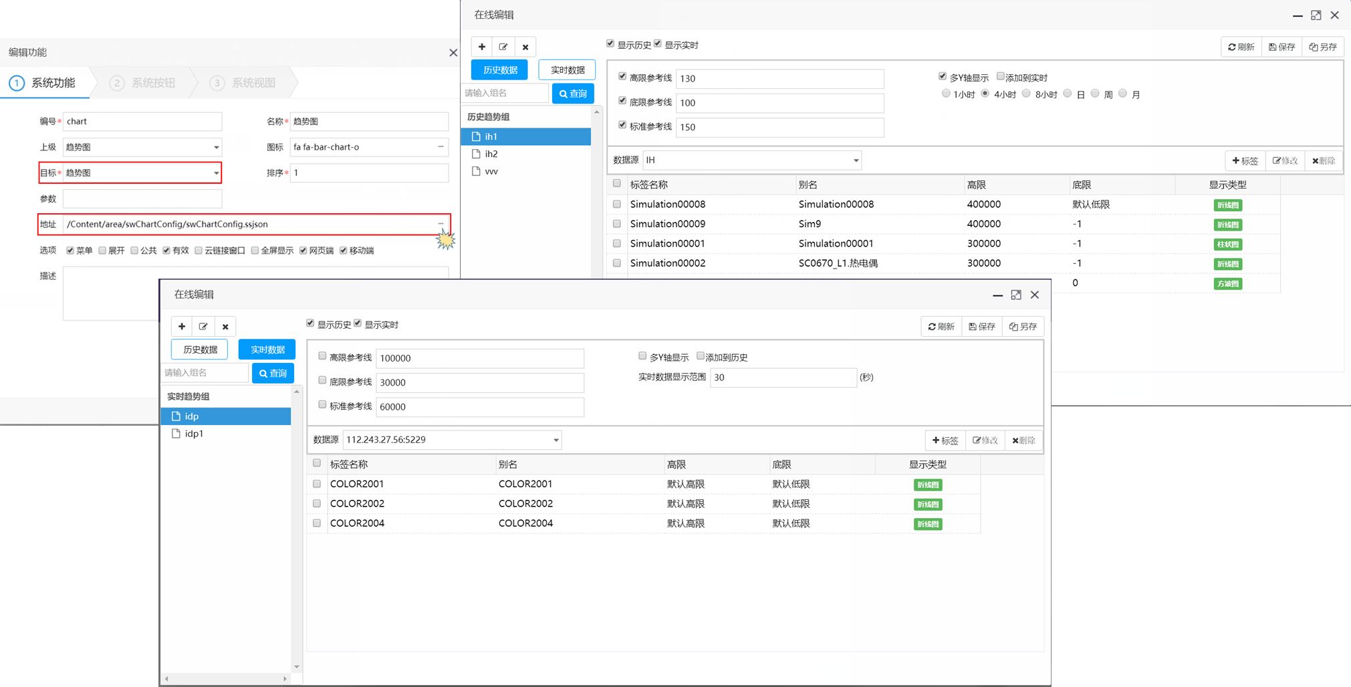
Task: Click 保存 save in upper 在线编辑 window
Action: tap(1282, 47)
